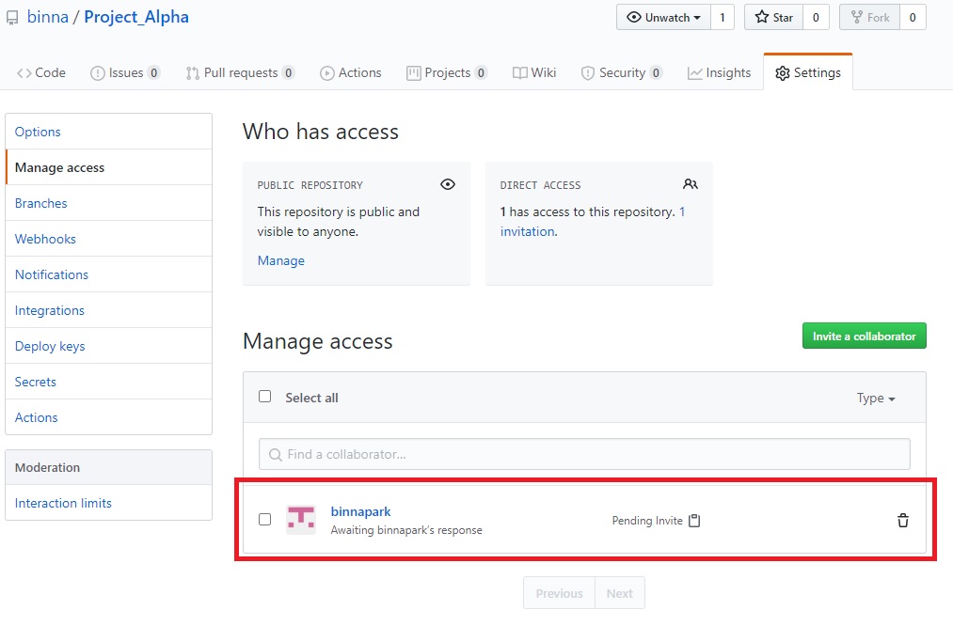
Task: Click binnapark's avatar image
Action: [301, 520]
